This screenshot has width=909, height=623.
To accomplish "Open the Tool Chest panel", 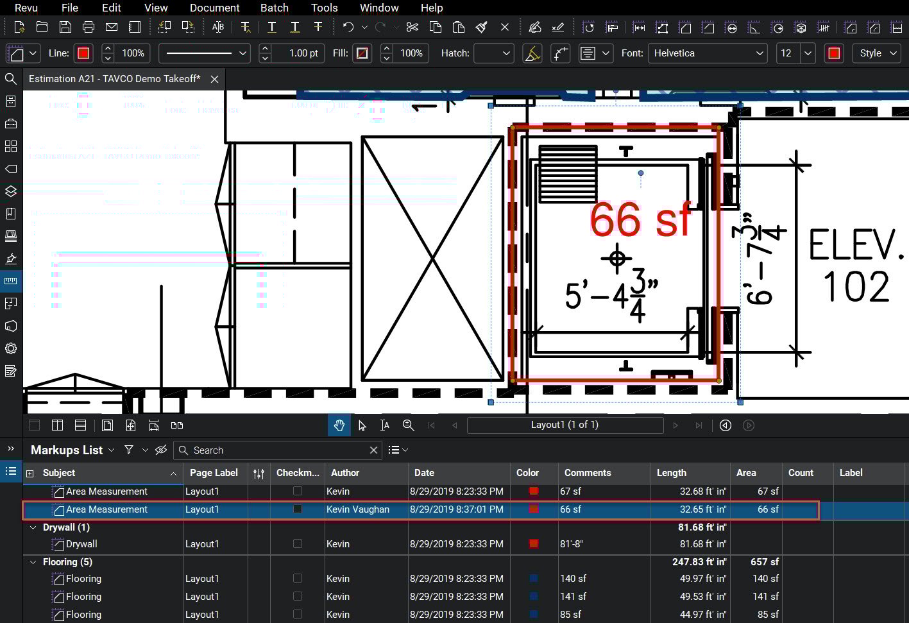I will click(10, 123).
